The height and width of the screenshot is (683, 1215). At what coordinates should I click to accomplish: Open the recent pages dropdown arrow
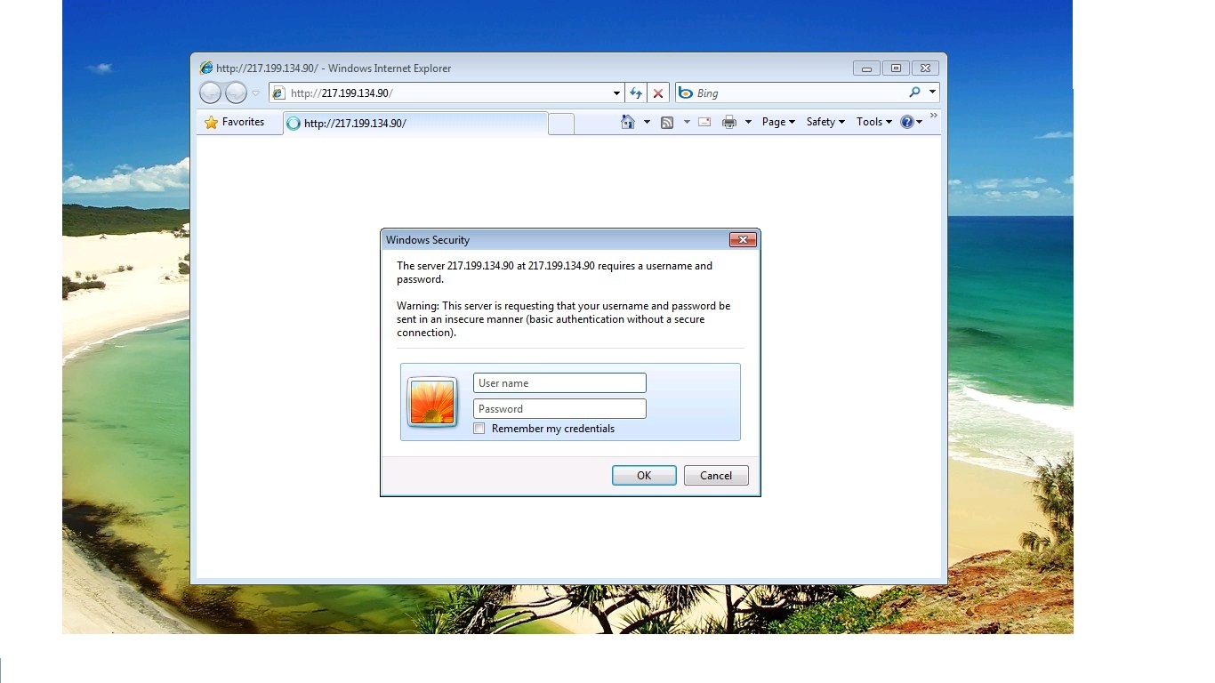(256, 93)
